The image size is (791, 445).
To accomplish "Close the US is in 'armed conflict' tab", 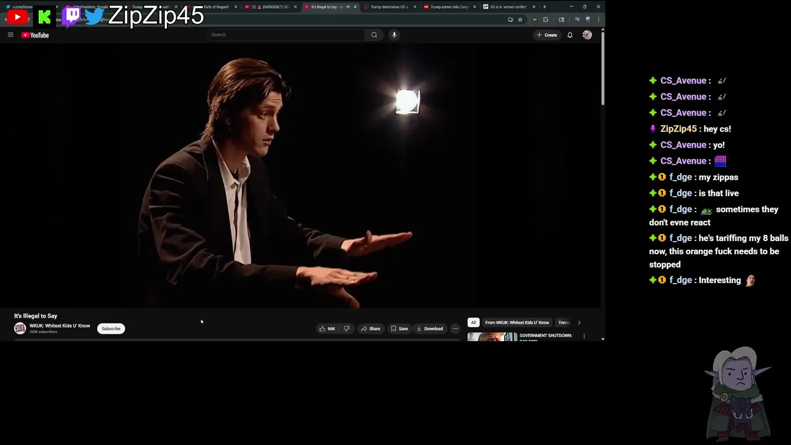I will pyautogui.click(x=534, y=7).
